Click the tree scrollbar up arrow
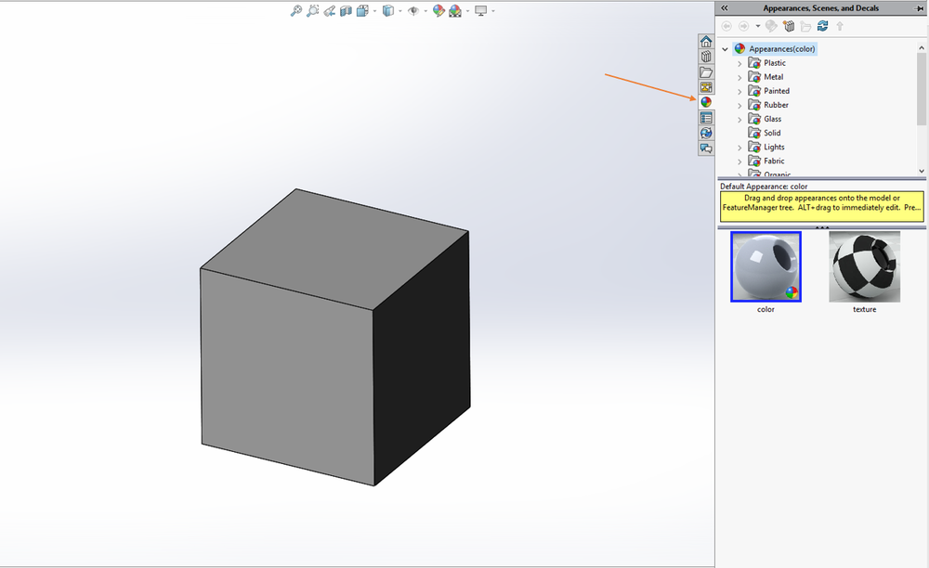929x568 pixels. click(x=922, y=47)
